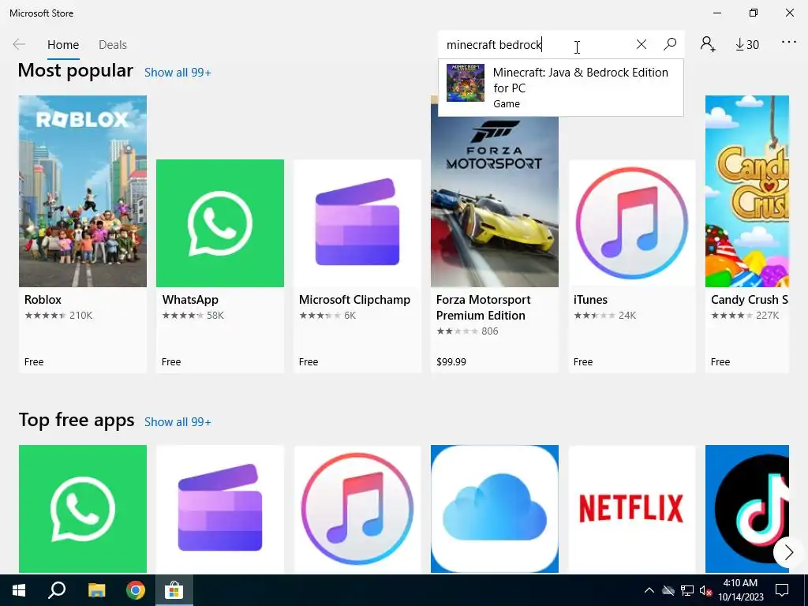Run search with magnifier icon

pyautogui.click(x=670, y=44)
